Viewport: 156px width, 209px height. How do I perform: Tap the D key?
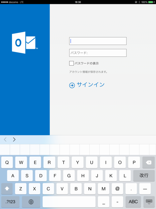click(41, 176)
